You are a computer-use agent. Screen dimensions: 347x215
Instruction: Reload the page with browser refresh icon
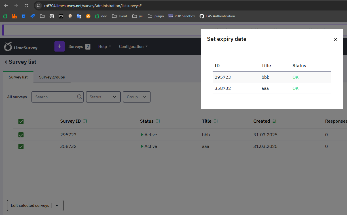[26, 6]
